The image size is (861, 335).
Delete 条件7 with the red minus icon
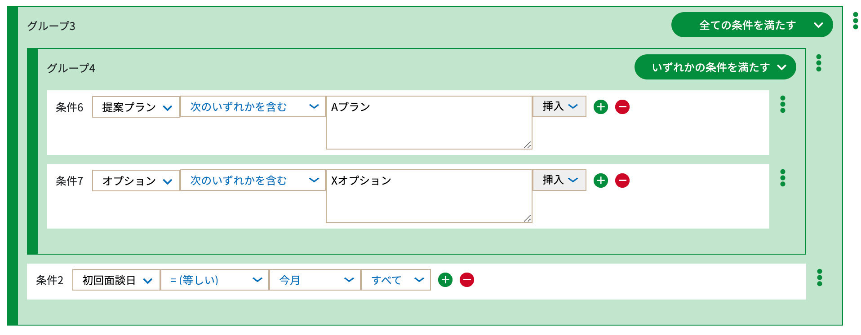622,181
